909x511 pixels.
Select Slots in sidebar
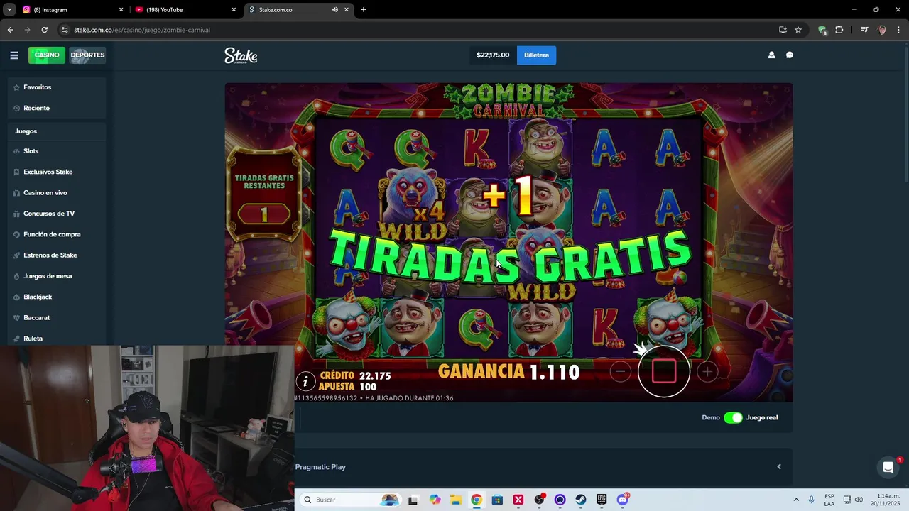point(57,151)
